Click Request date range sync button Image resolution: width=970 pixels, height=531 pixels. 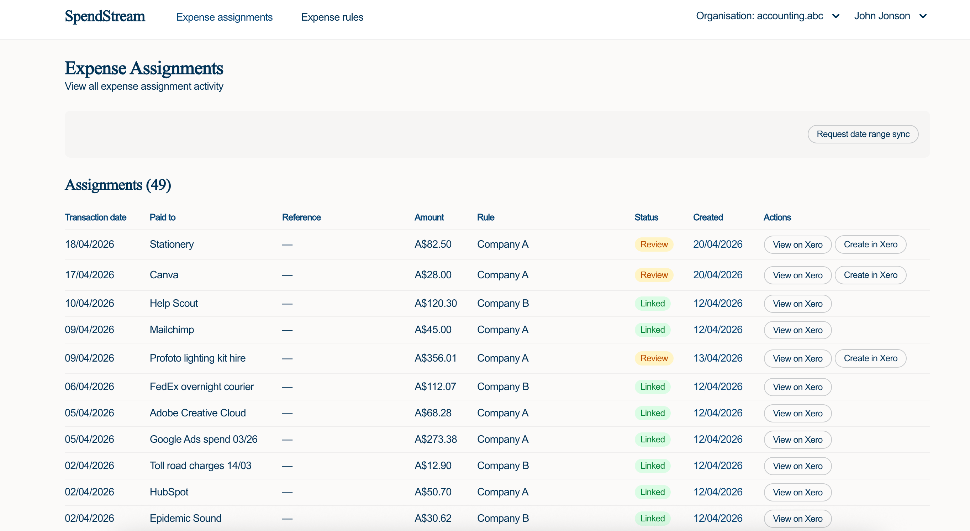pyautogui.click(x=863, y=134)
